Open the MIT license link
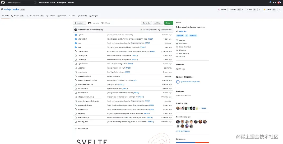The width and height of the screenshot is (283, 144). click(x=183, y=44)
